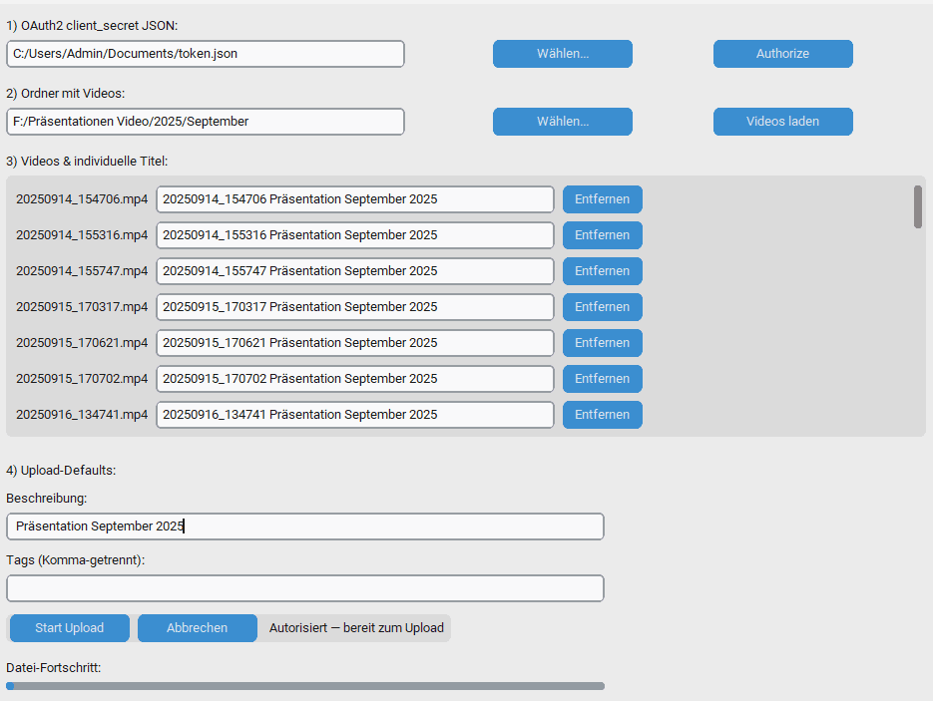Click Wählen next to OAuth2 client_secret field
This screenshot has height=701, width=933.
pyautogui.click(x=562, y=54)
